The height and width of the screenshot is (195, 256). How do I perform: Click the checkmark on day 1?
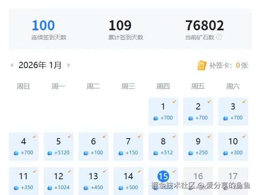pyautogui.click(x=174, y=102)
